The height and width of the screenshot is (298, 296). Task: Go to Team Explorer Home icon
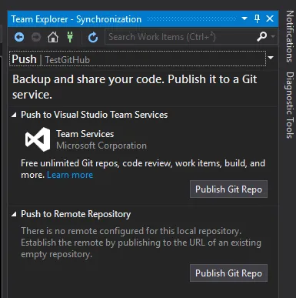point(53,37)
